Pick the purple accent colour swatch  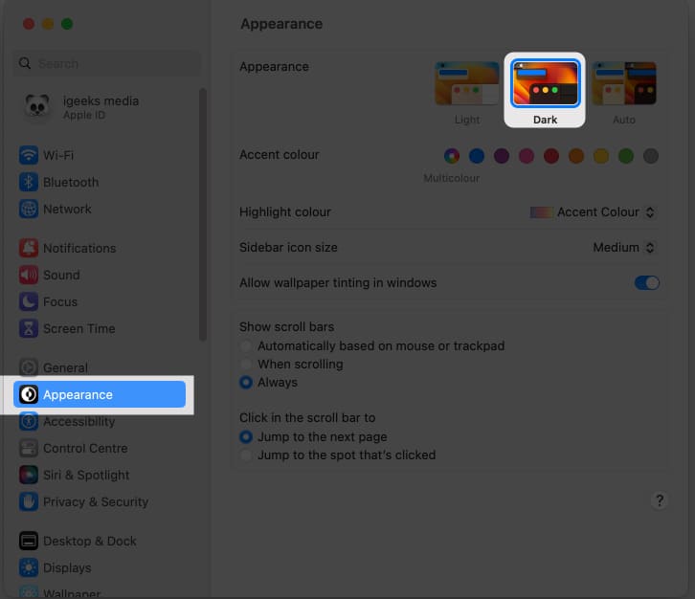click(502, 156)
